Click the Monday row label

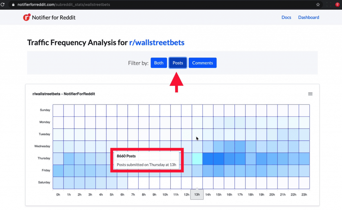[45, 122]
